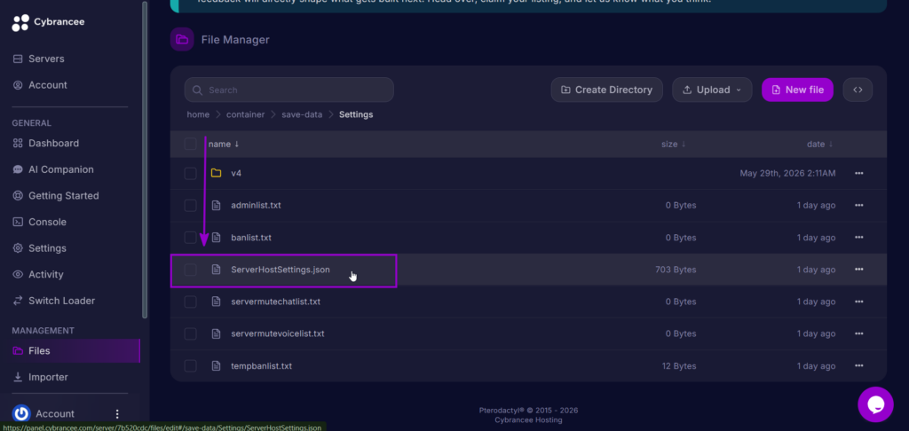Open AI Companion page
909x431 pixels.
(53, 169)
